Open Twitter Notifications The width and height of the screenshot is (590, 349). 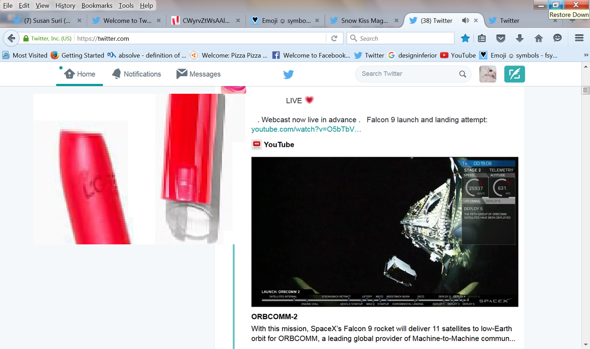click(x=136, y=74)
